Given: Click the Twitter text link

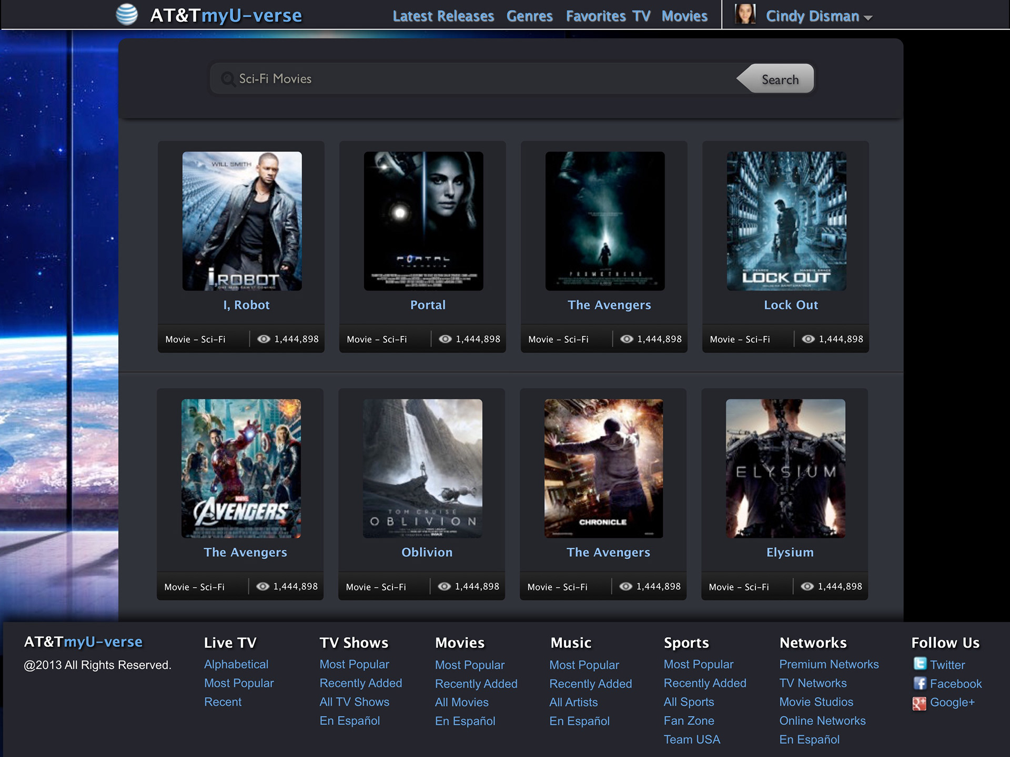Looking at the screenshot, I should pyautogui.click(x=947, y=665).
